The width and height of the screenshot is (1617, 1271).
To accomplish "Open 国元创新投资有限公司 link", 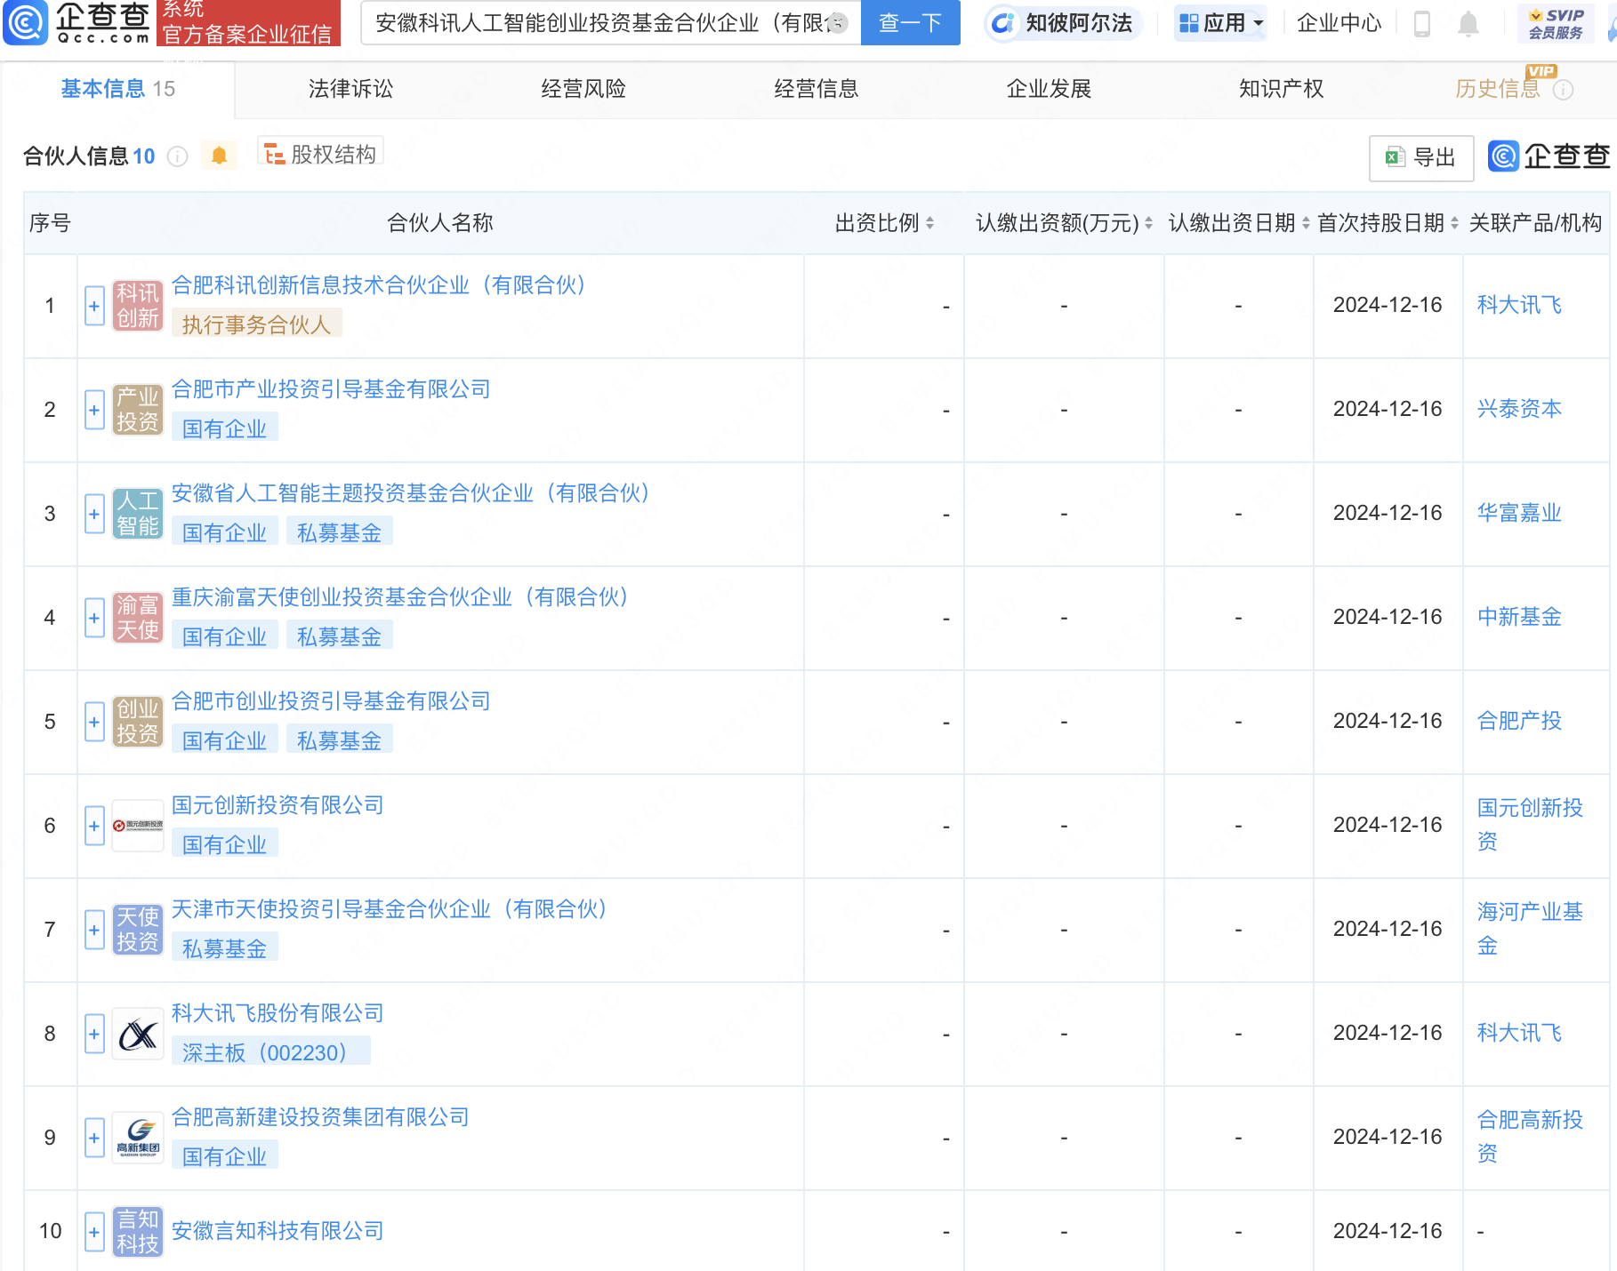I will [278, 805].
